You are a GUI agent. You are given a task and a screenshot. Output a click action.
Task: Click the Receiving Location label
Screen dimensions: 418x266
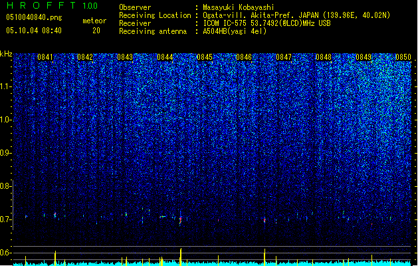click(x=155, y=15)
